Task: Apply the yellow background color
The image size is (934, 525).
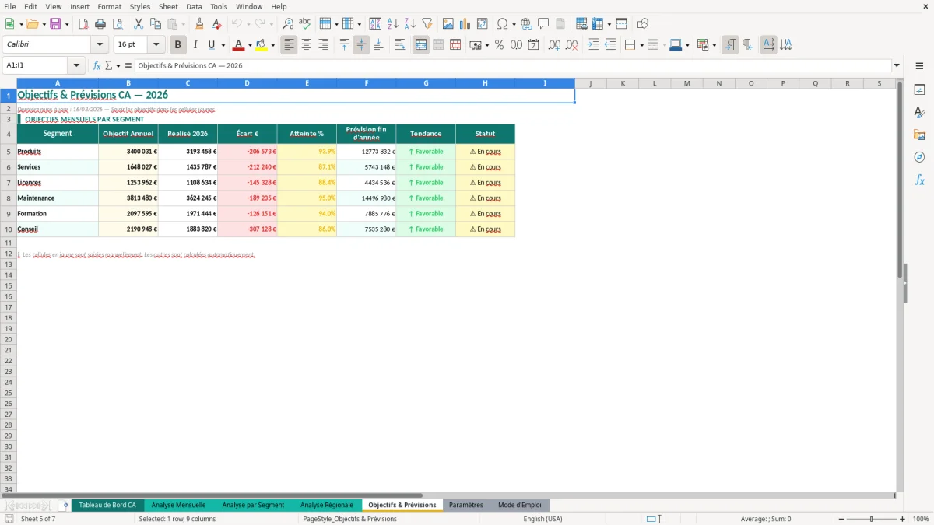Action: coord(262,45)
